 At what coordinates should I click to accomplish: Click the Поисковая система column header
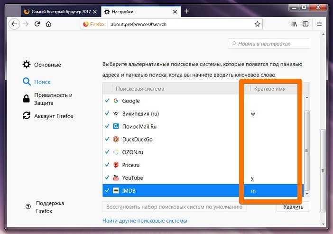tap(140, 89)
